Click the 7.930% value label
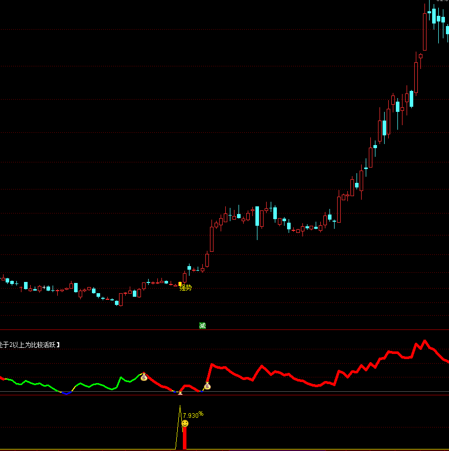Viewport: 449px width, 451px height. point(193,415)
